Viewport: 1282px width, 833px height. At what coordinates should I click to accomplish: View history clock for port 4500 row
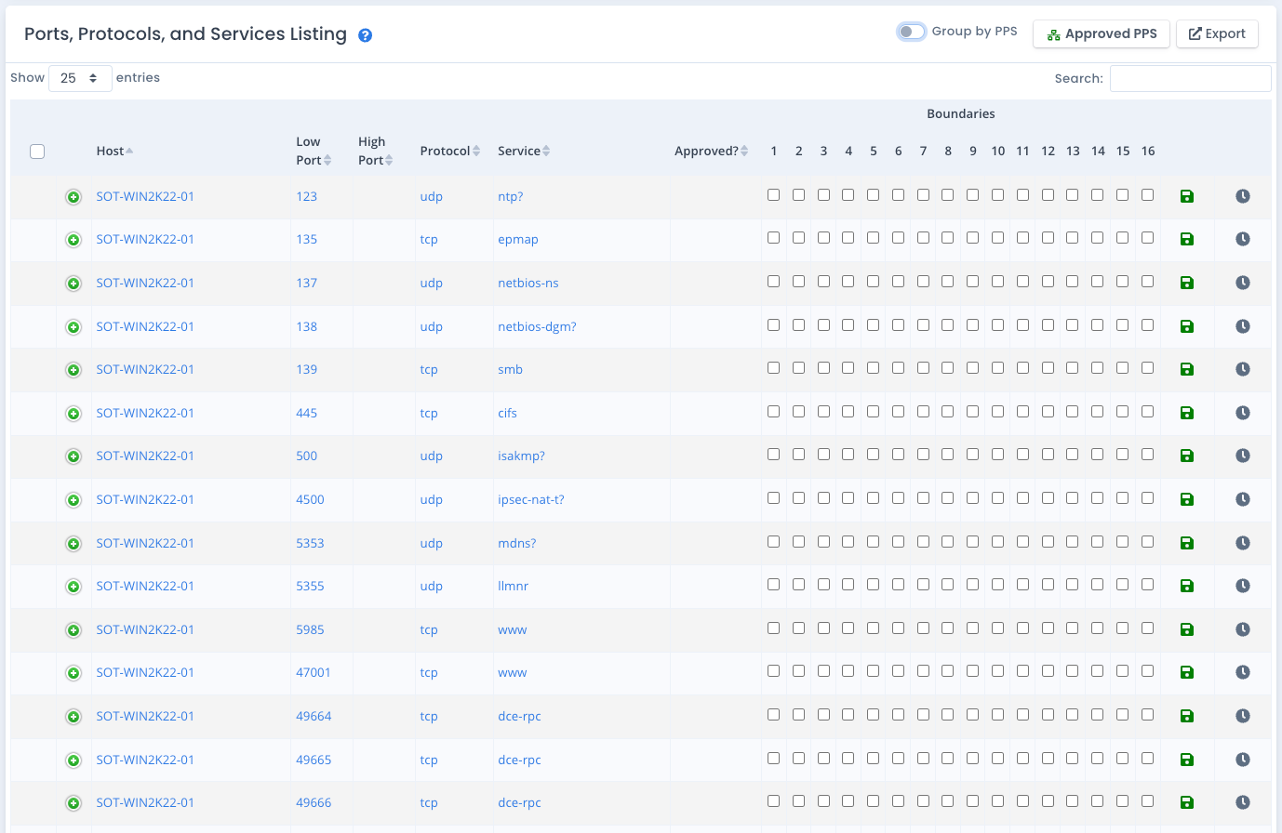[x=1243, y=499]
